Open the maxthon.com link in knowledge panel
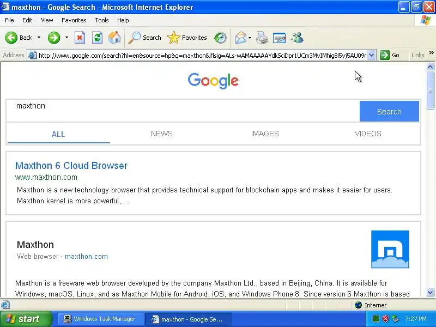Image resolution: width=436 pixels, height=327 pixels. tap(86, 256)
